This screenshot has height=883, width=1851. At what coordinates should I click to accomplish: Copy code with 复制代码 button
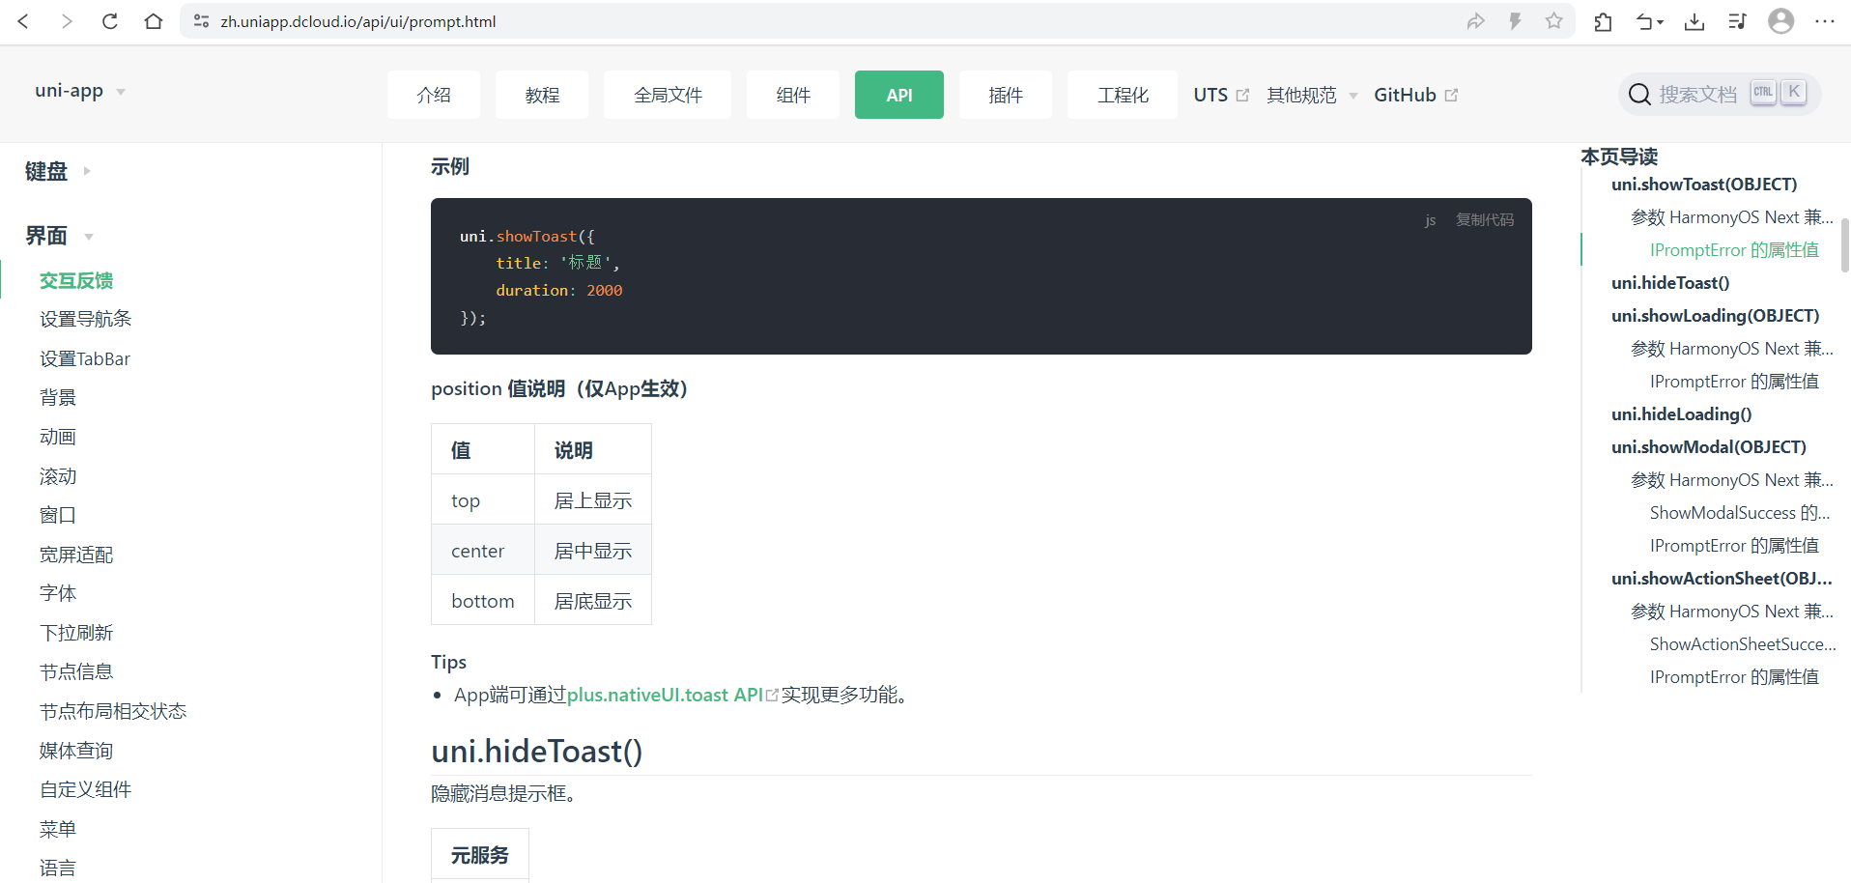[x=1485, y=220]
